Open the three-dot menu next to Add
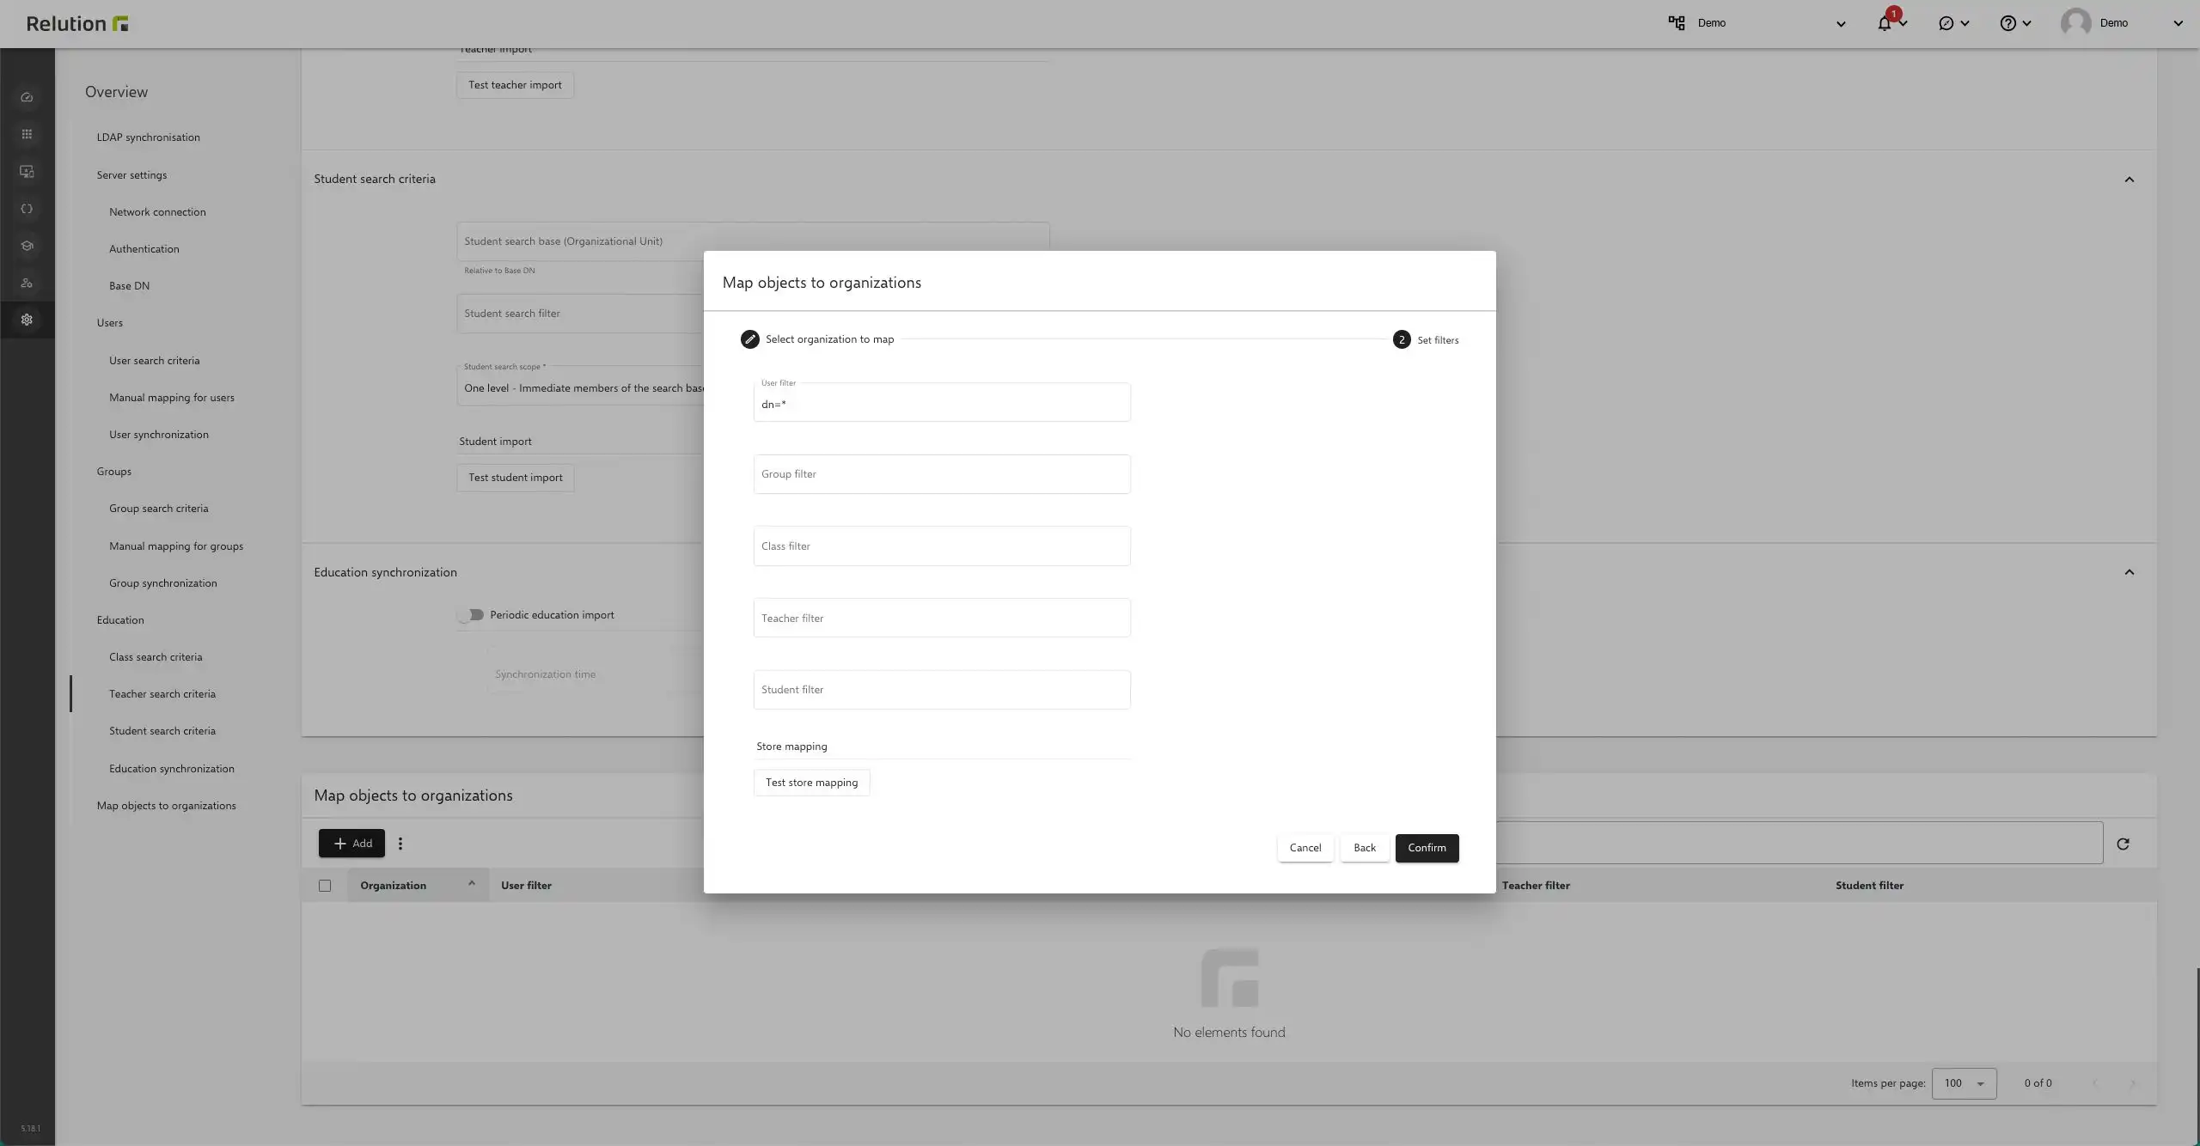Screen dimensions: 2200x1146 [x=400, y=844]
